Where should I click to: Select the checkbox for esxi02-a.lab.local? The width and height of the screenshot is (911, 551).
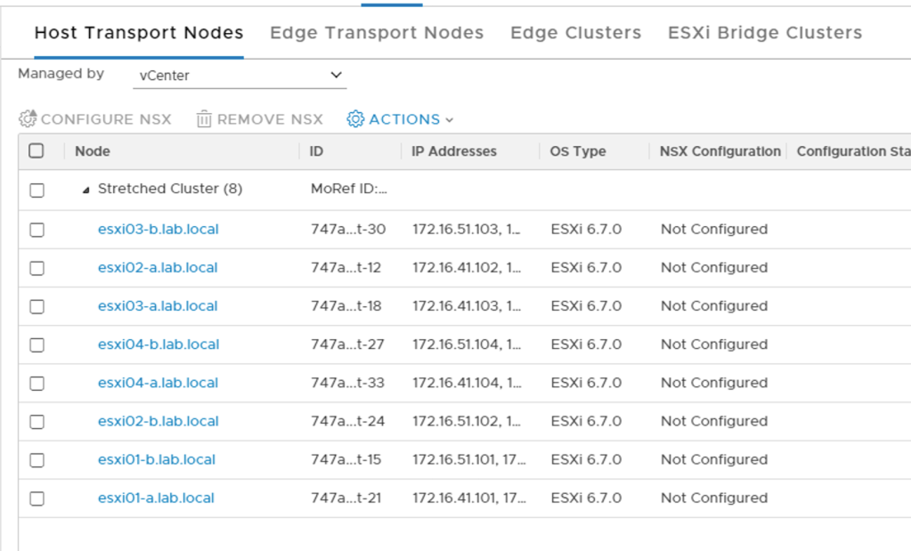click(37, 267)
